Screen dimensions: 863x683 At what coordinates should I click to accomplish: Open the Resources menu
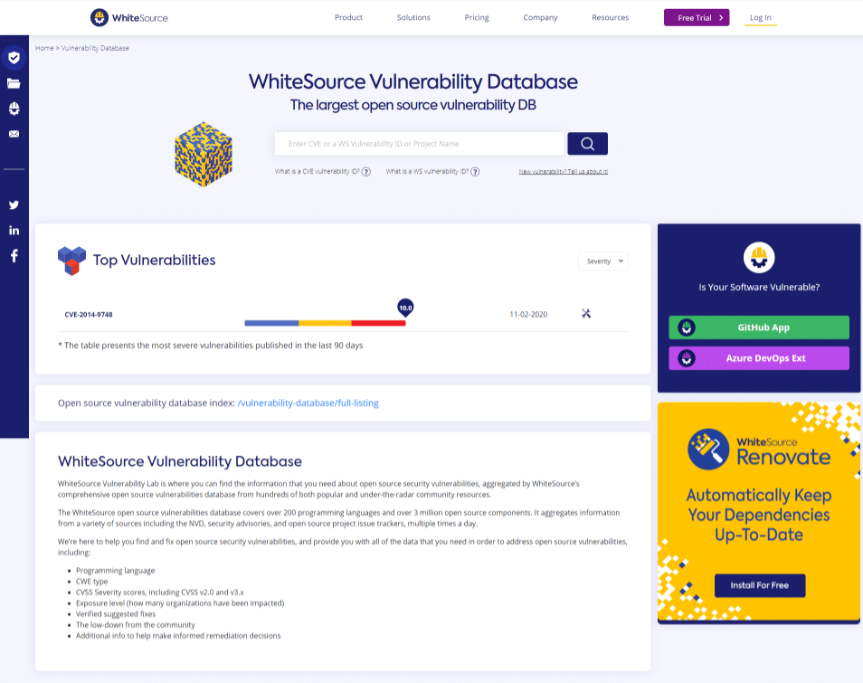pos(610,17)
